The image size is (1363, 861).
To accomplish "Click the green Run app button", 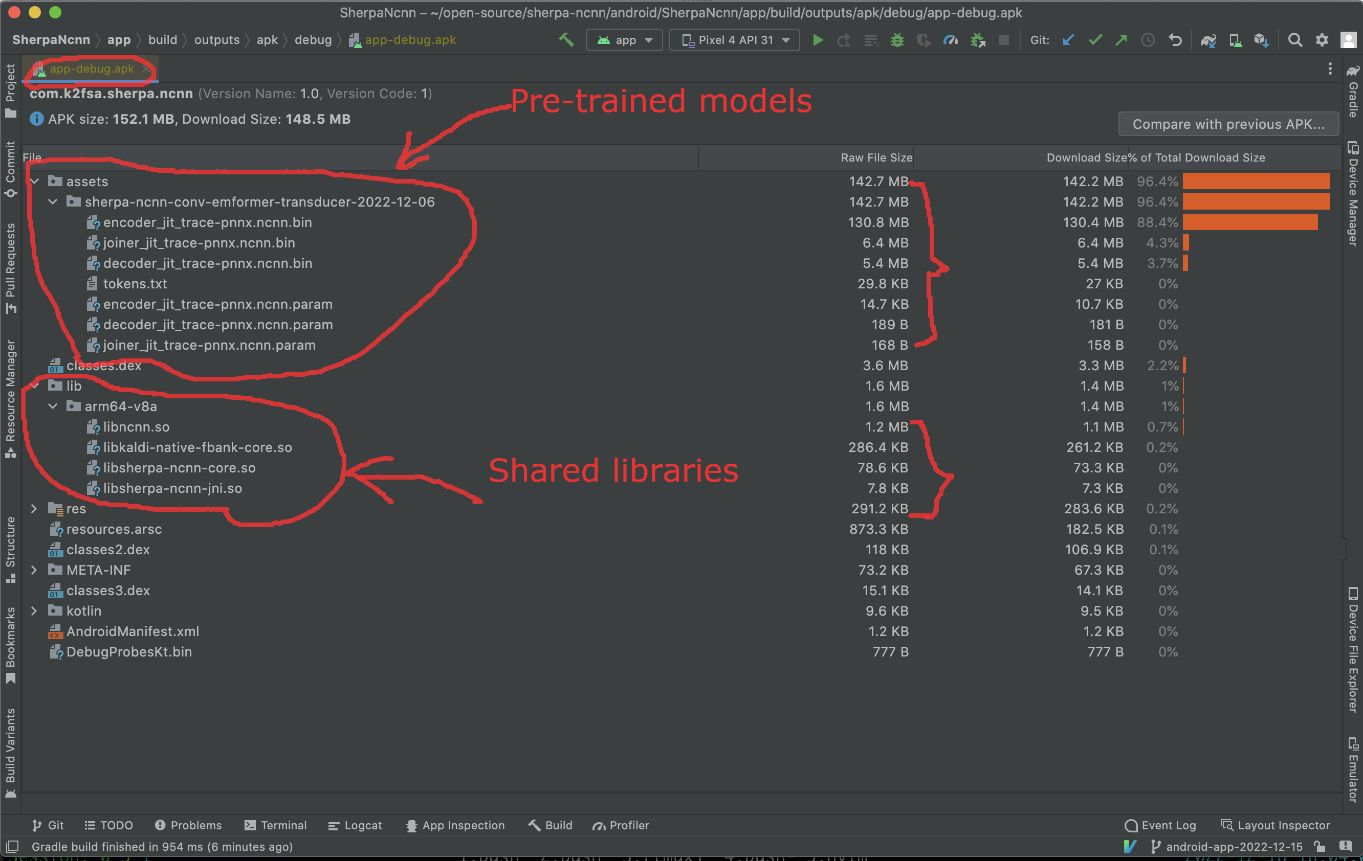I will coord(818,40).
